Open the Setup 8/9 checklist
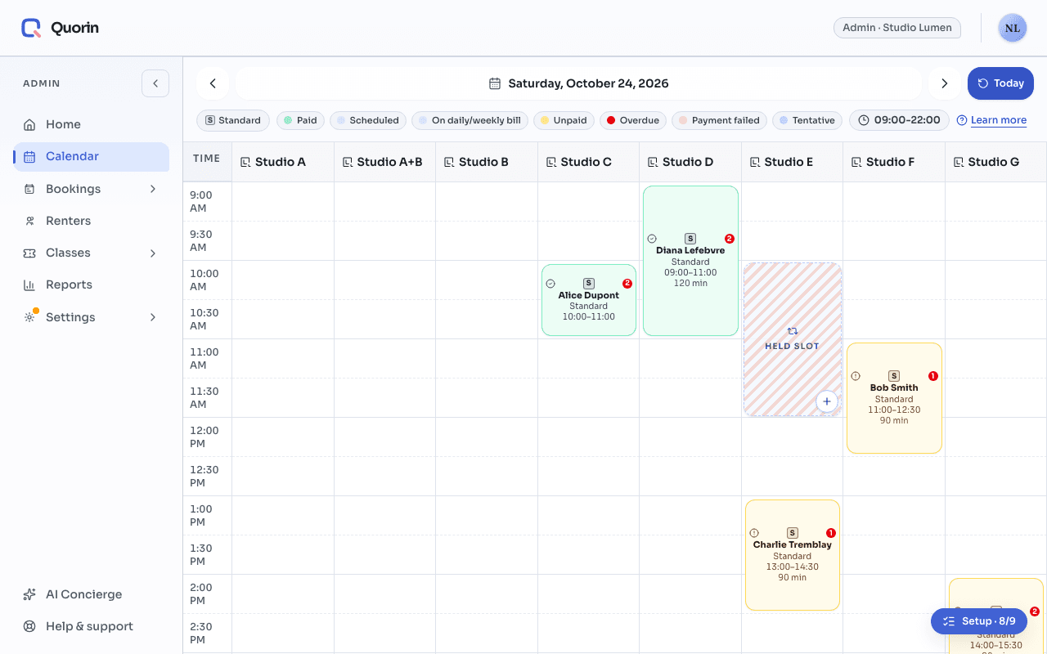Image resolution: width=1047 pixels, height=654 pixels. (x=979, y=621)
